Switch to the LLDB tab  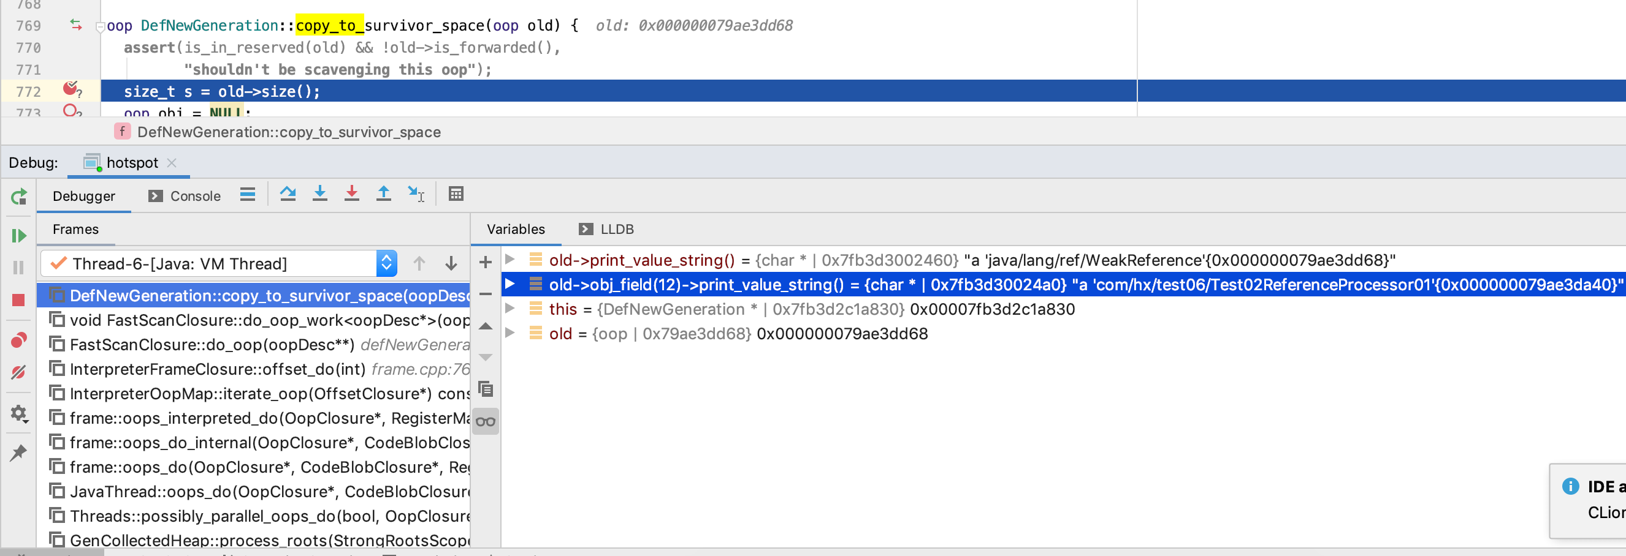(x=617, y=229)
